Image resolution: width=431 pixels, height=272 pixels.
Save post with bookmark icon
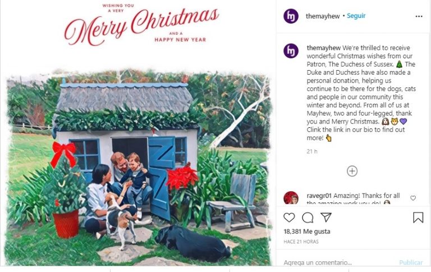(418, 218)
